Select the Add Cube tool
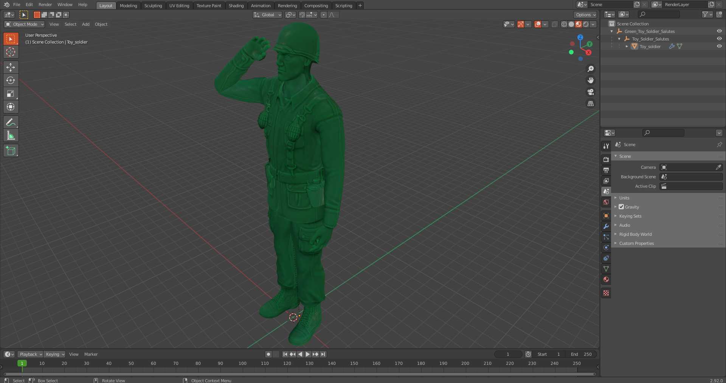Viewport: 726px width, 383px height. point(11,151)
